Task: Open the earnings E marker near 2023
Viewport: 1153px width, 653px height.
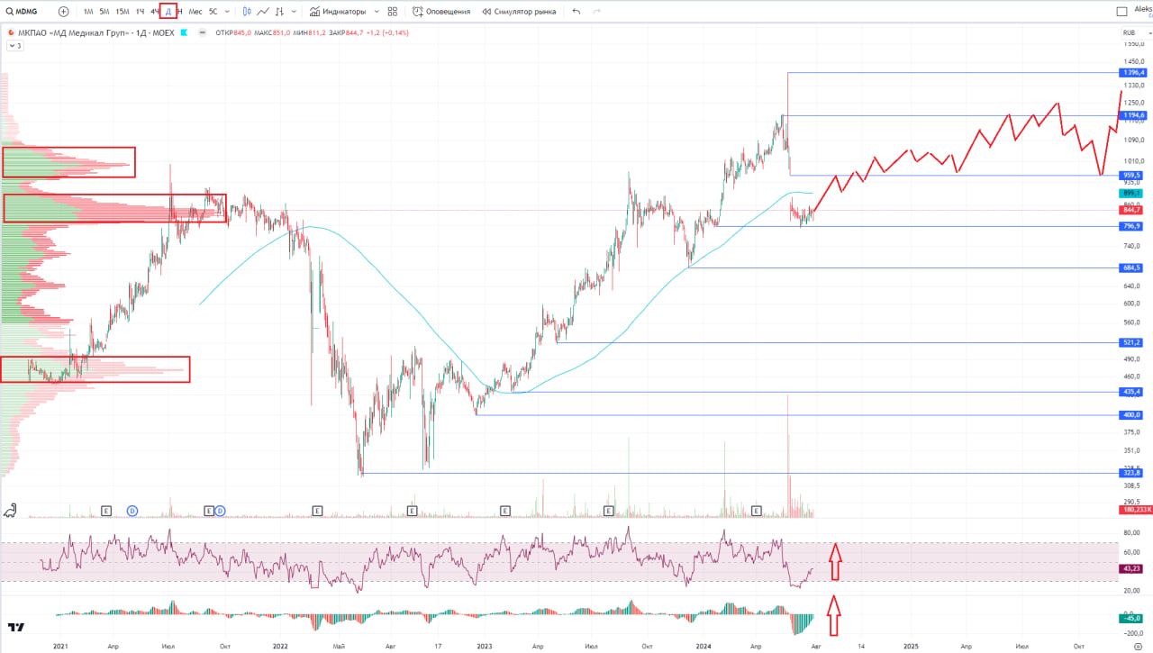Action: (x=504, y=511)
